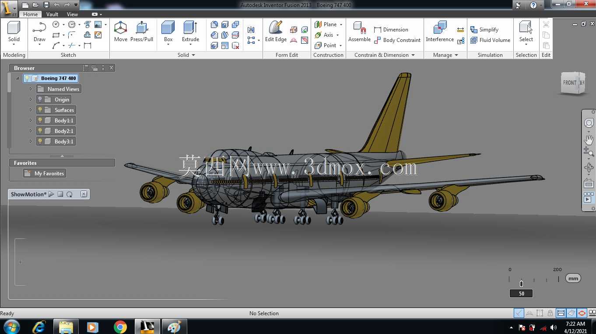Switch to the Vault ribbon tab
596x334 pixels.
(52, 14)
